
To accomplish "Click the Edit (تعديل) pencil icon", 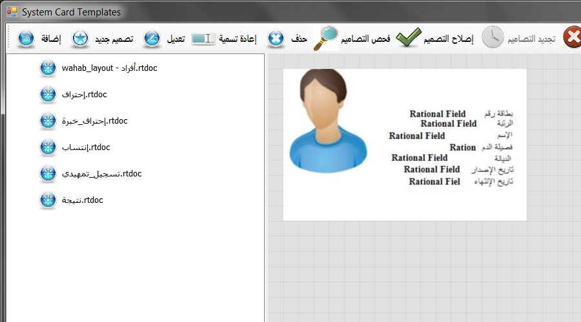I will (152, 39).
